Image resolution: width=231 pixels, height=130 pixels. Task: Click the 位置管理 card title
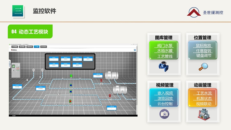pos(203,38)
